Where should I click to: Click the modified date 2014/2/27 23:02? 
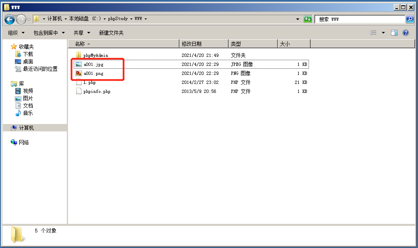coord(200,82)
